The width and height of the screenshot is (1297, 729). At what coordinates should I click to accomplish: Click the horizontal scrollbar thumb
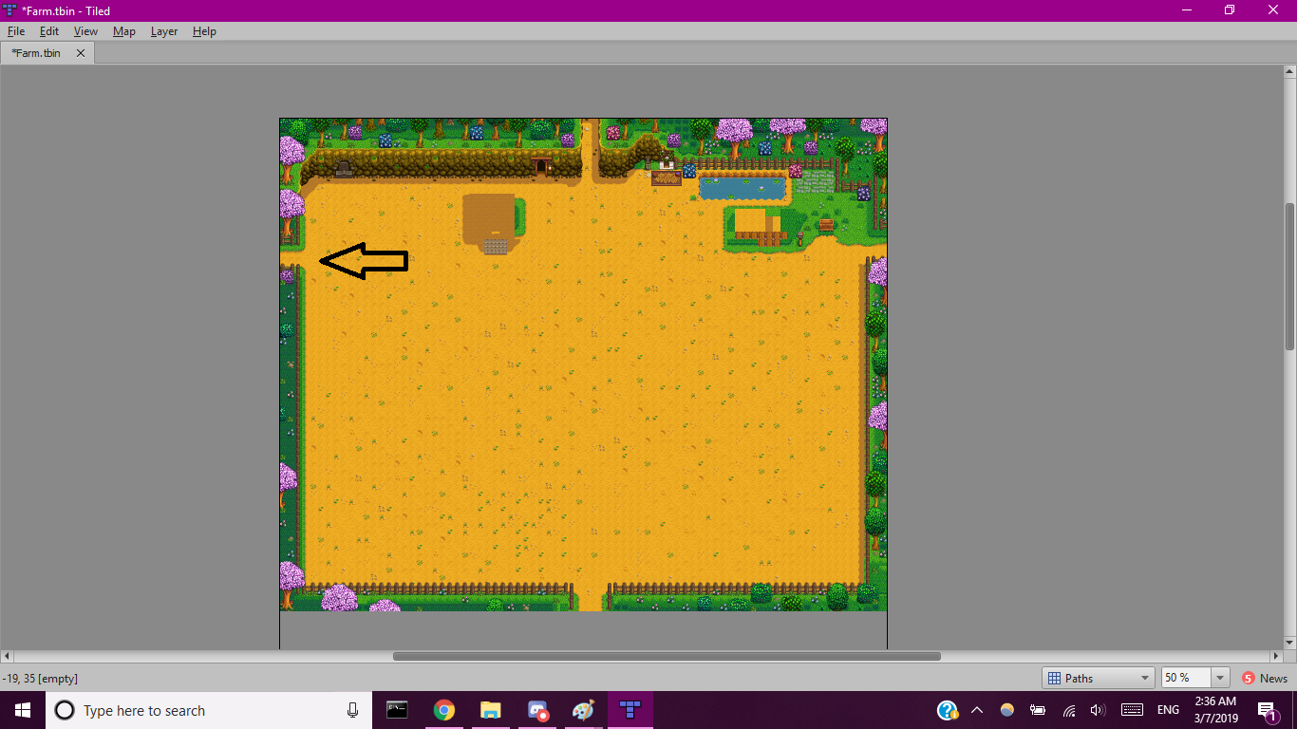[667, 656]
